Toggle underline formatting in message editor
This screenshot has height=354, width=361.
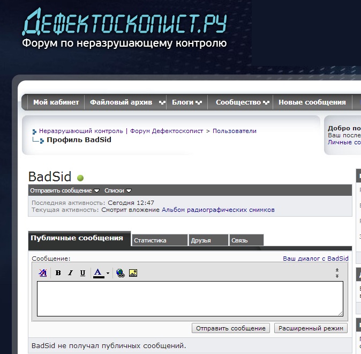(x=82, y=273)
